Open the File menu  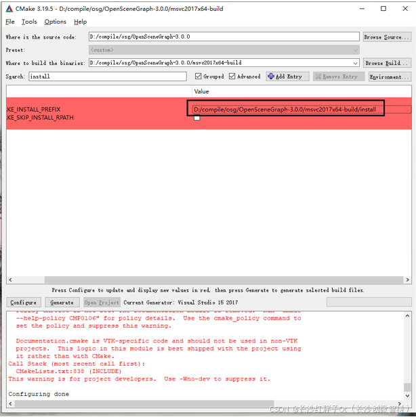(x=10, y=22)
